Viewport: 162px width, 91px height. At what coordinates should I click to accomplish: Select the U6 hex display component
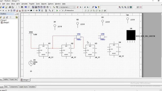coord(131,35)
